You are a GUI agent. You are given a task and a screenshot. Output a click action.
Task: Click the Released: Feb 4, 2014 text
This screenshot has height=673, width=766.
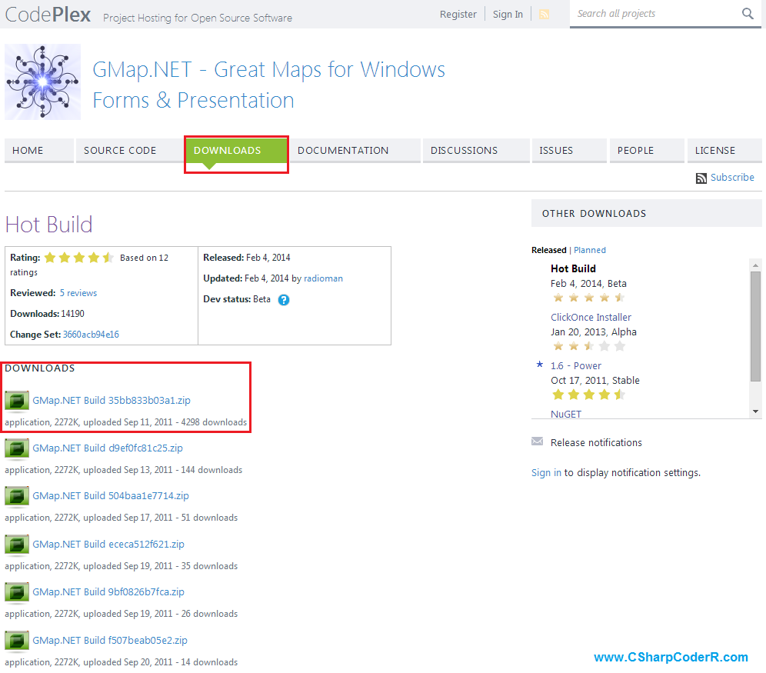[x=247, y=258]
